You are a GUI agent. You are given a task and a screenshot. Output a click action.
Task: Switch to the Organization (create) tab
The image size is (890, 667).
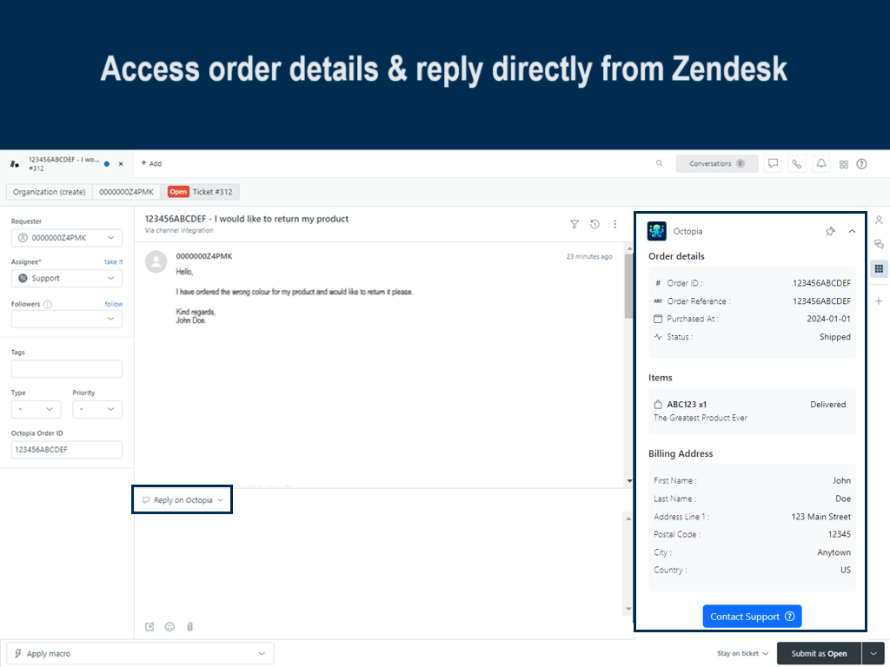(x=49, y=192)
